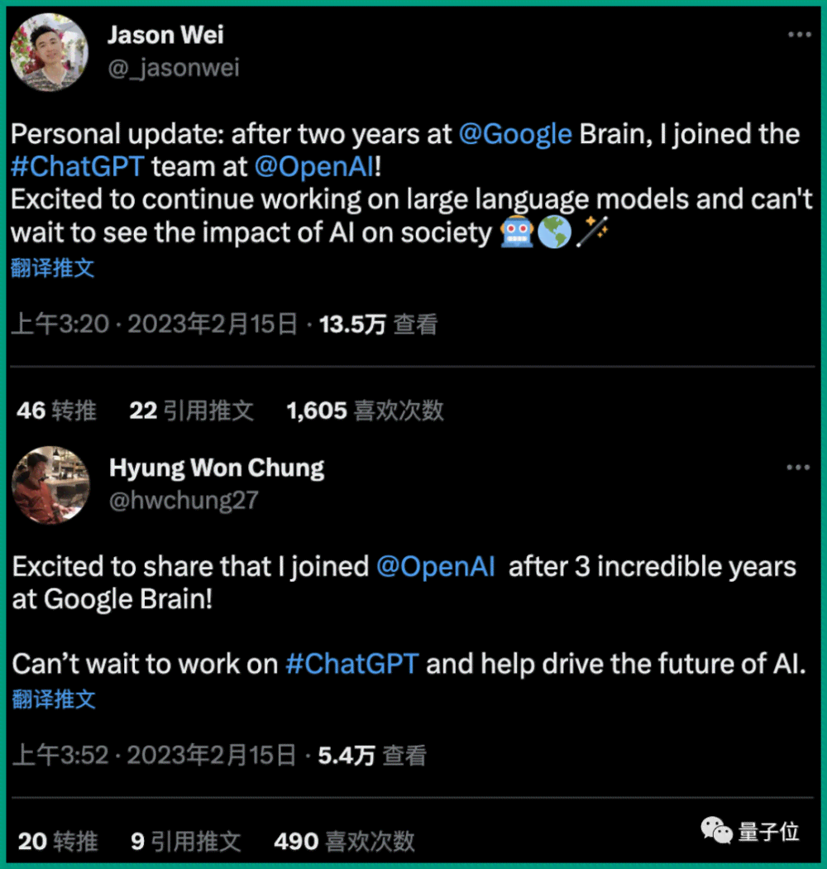Click 翻译推文 under Jason Wei's tweet

click(x=53, y=268)
